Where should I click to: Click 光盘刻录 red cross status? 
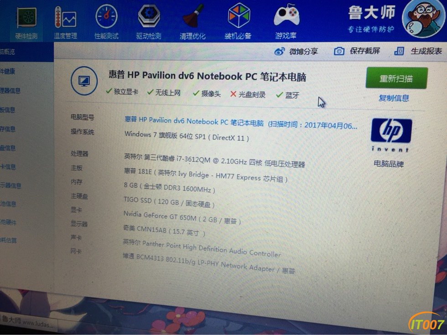click(248, 94)
